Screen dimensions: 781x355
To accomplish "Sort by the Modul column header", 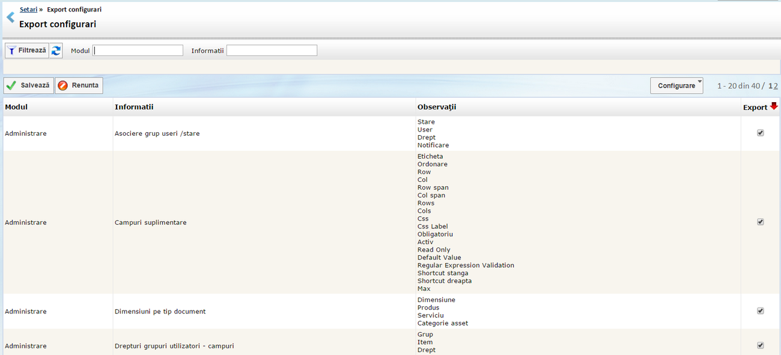I will 16,107.
